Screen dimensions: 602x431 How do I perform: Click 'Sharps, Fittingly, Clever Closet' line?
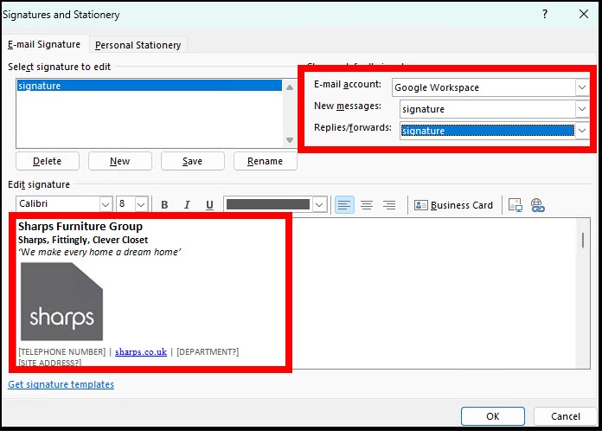(x=83, y=240)
